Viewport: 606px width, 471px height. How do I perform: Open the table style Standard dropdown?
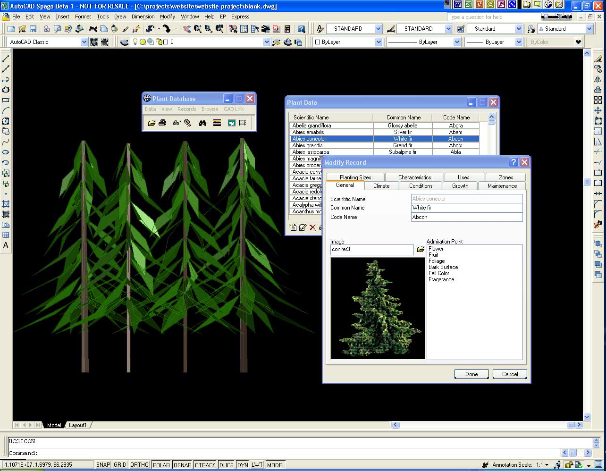[519, 29]
